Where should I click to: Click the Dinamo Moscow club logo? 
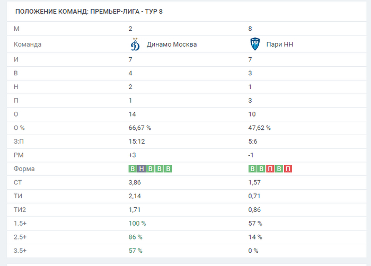[x=135, y=45]
